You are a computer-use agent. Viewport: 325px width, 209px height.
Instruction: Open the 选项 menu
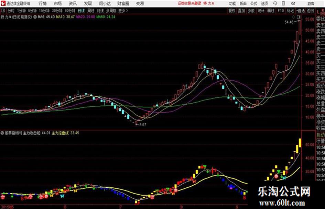coord(264,3)
